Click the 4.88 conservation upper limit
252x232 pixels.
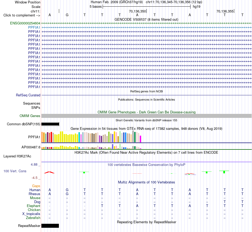point(34,165)
